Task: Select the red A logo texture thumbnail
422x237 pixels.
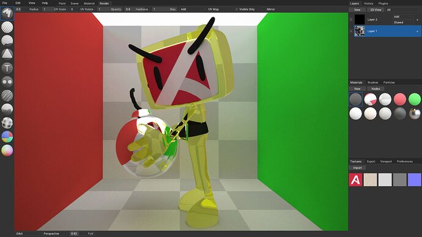Action: click(355, 180)
